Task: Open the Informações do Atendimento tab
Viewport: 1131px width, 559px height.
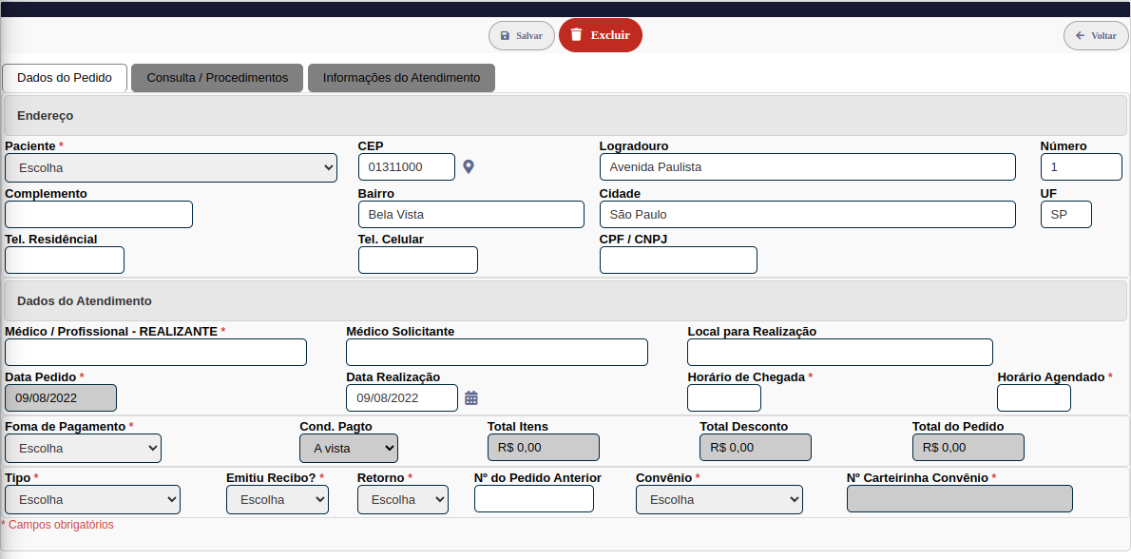Action: 401,78
